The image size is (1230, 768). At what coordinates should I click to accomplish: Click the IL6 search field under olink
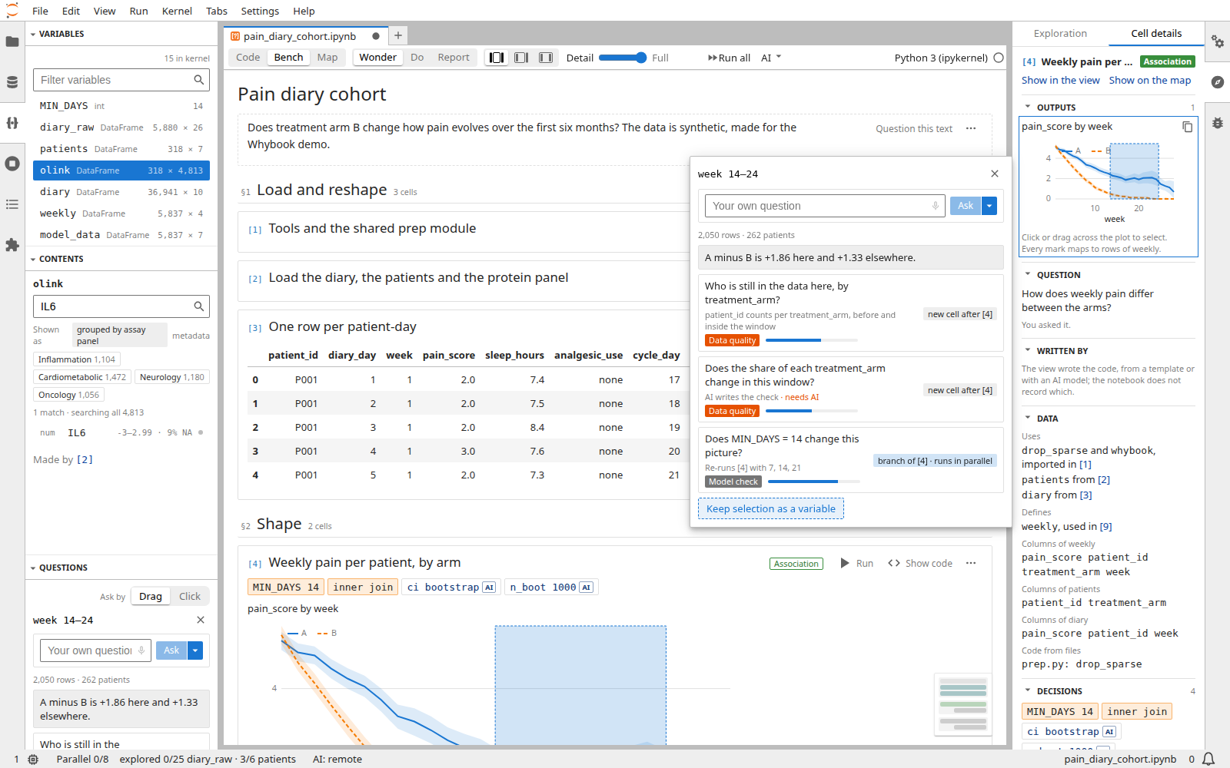coord(121,306)
